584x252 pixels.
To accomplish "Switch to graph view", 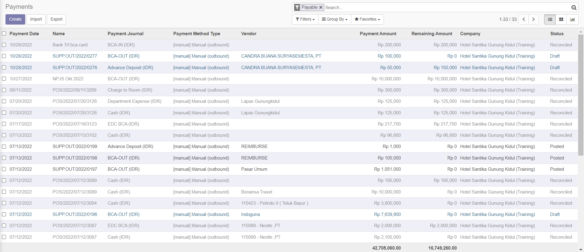I will click(x=572, y=19).
